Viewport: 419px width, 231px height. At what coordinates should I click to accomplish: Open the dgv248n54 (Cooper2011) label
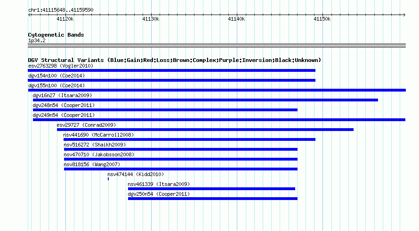click(64, 105)
